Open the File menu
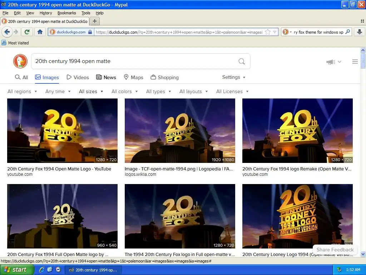Image resolution: width=366 pixels, height=275 pixels. point(5,13)
